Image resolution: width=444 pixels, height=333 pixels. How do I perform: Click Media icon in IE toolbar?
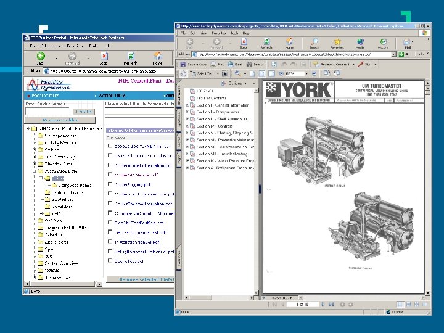click(360, 44)
